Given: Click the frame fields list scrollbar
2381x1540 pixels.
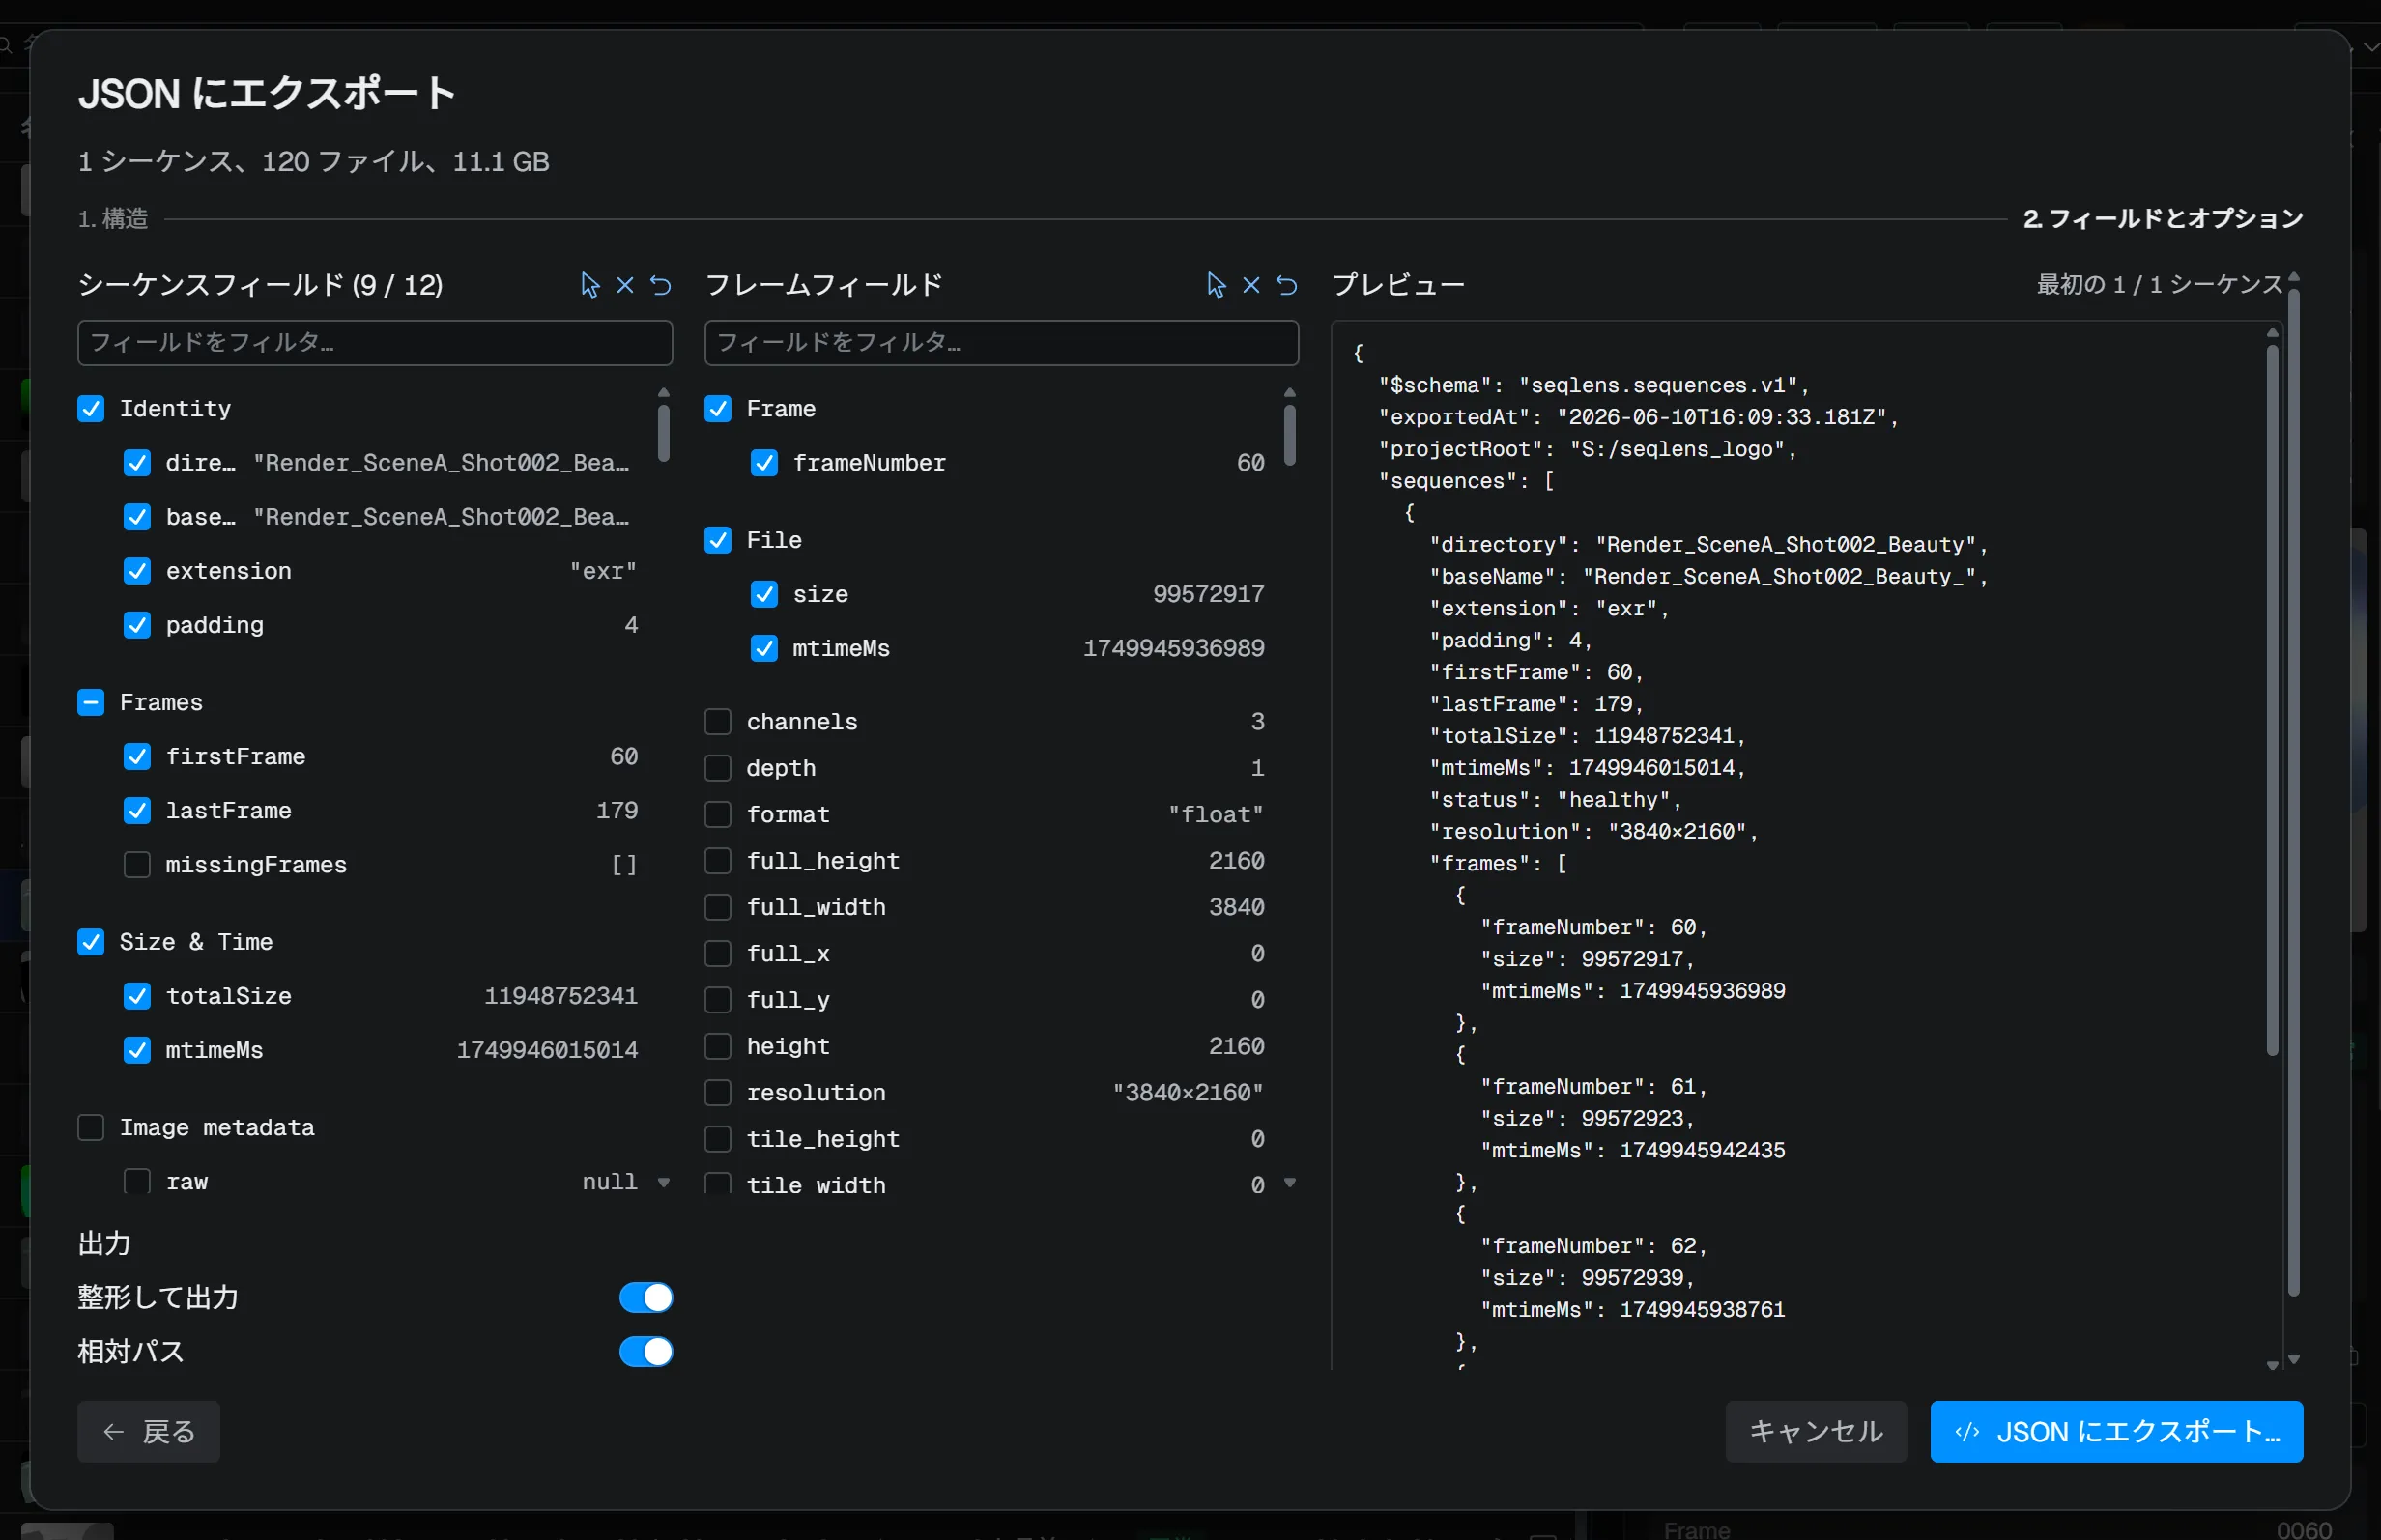Looking at the screenshot, I should click(x=1290, y=435).
